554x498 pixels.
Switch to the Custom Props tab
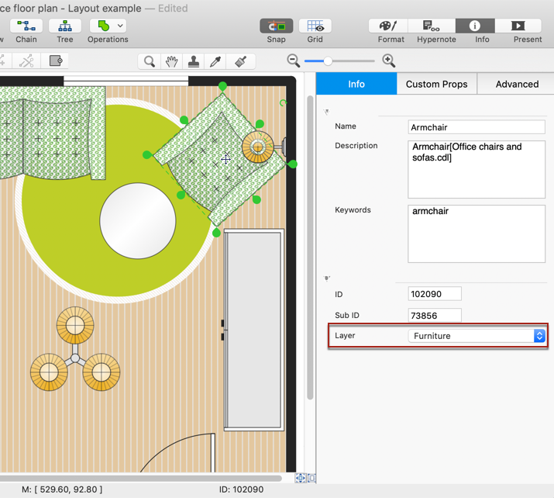click(436, 84)
